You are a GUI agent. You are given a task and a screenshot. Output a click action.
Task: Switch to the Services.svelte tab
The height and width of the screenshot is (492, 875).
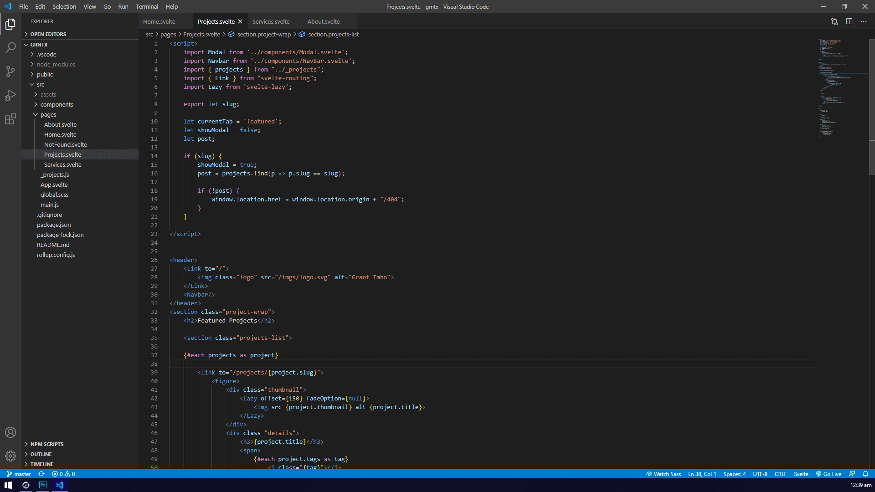point(271,21)
